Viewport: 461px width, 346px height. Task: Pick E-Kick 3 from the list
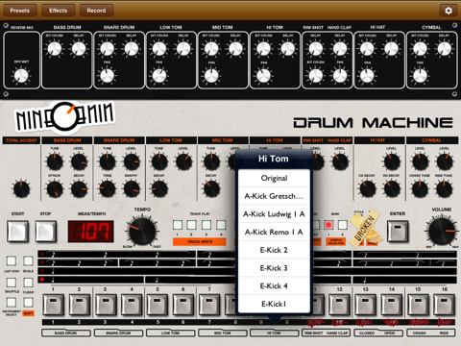274,268
